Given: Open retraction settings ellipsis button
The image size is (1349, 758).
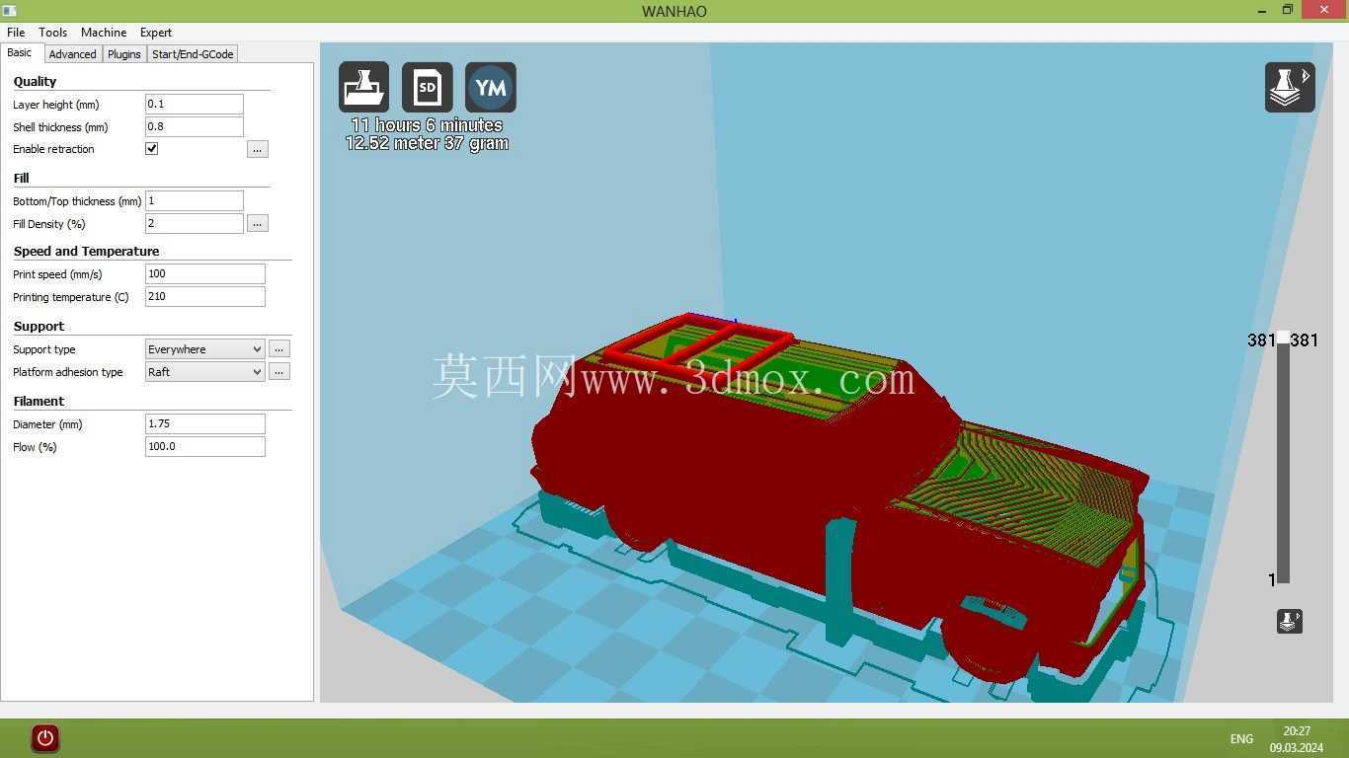Looking at the screenshot, I should pos(258,149).
